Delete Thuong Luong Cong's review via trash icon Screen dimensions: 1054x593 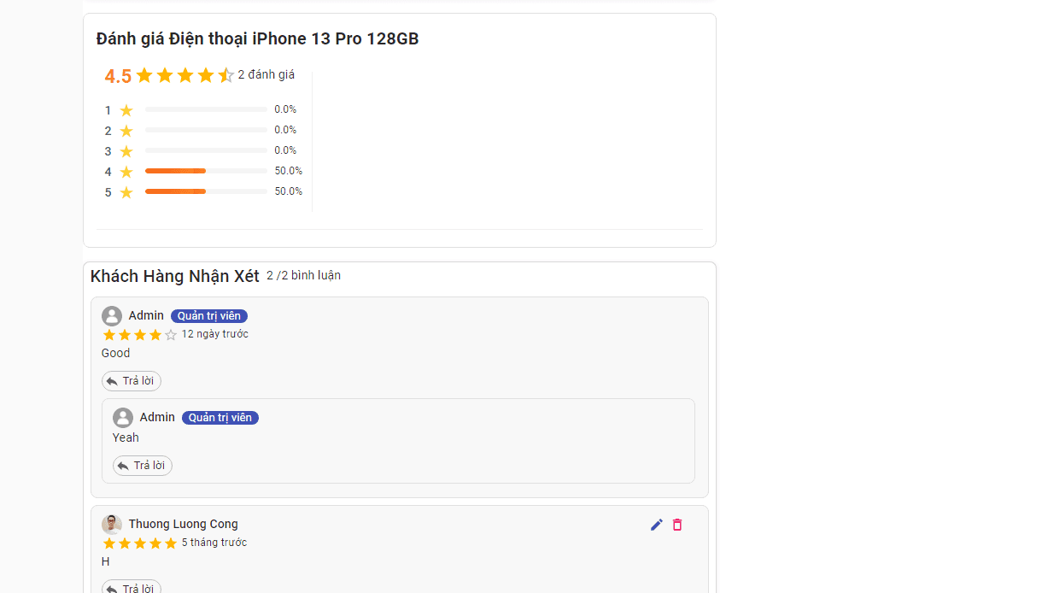point(677,525)
